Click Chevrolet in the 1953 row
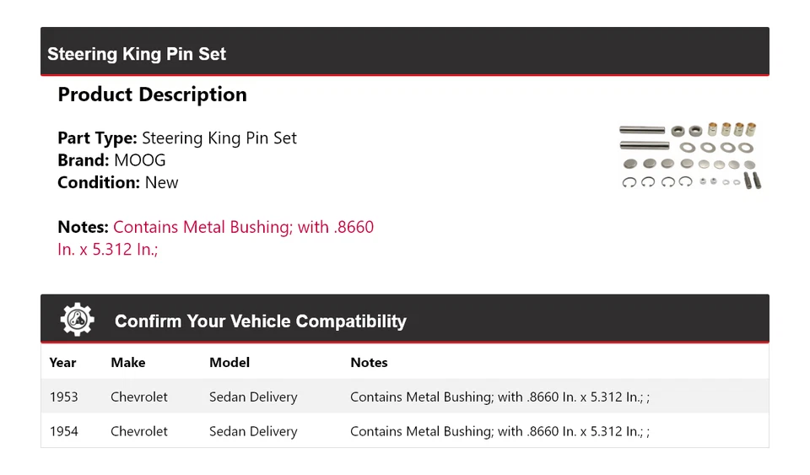 tap(139, 397)
